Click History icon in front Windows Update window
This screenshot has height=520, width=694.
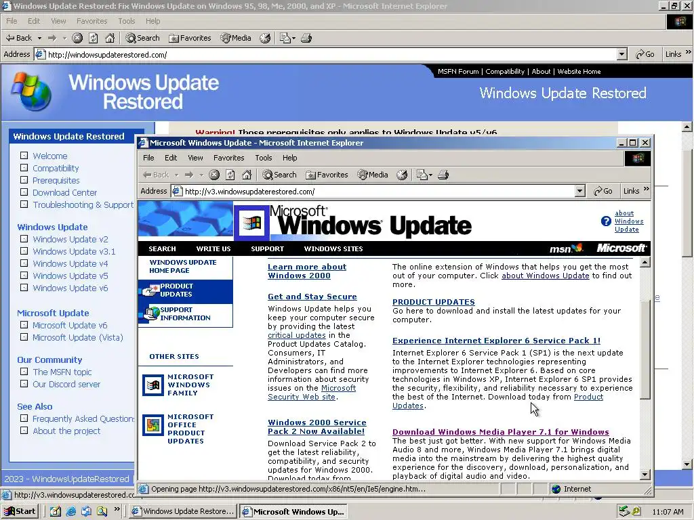coord(401,175)
